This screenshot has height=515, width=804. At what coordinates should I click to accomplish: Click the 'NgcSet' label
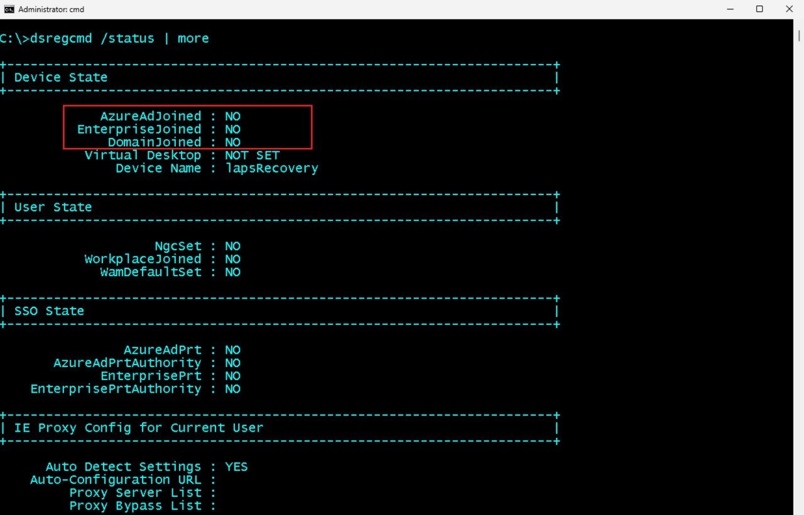tap(178, 246)
